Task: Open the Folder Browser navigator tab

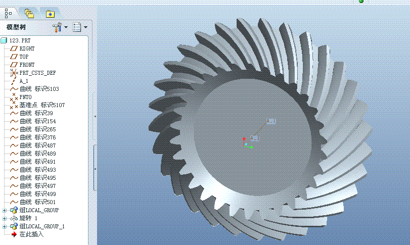Action: coord(29,13)
